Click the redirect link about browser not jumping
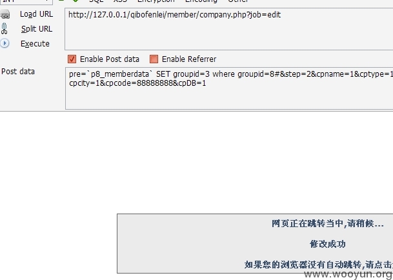Image resolution: width=393 pixels, height=280 pixels. click(x=319, y=265)
